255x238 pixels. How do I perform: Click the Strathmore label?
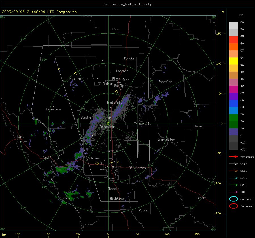point(138,168)
